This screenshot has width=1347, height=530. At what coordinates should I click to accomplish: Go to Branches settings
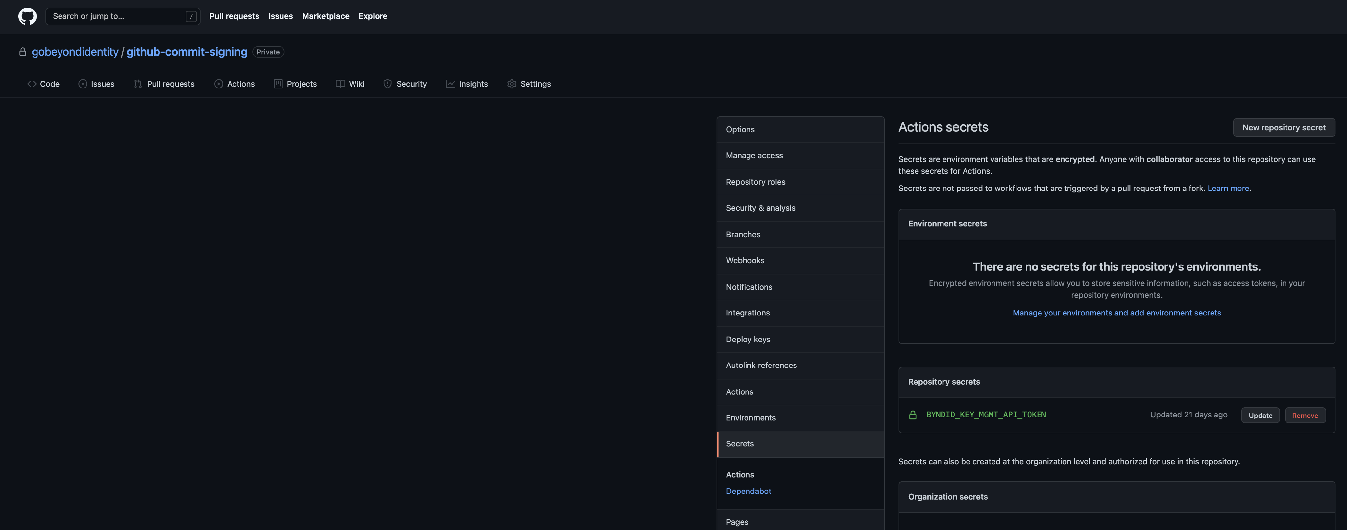click(800, 234)
